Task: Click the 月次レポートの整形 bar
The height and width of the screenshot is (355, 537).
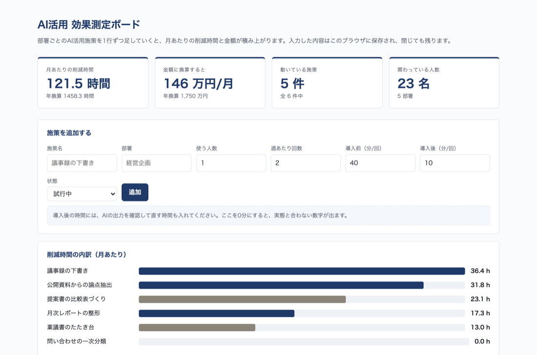Action: click(x=302, y=313)
